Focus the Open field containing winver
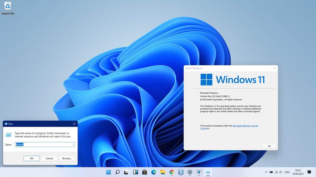The image size is (316, 177). pyautogui.click(x=45, y=144)
